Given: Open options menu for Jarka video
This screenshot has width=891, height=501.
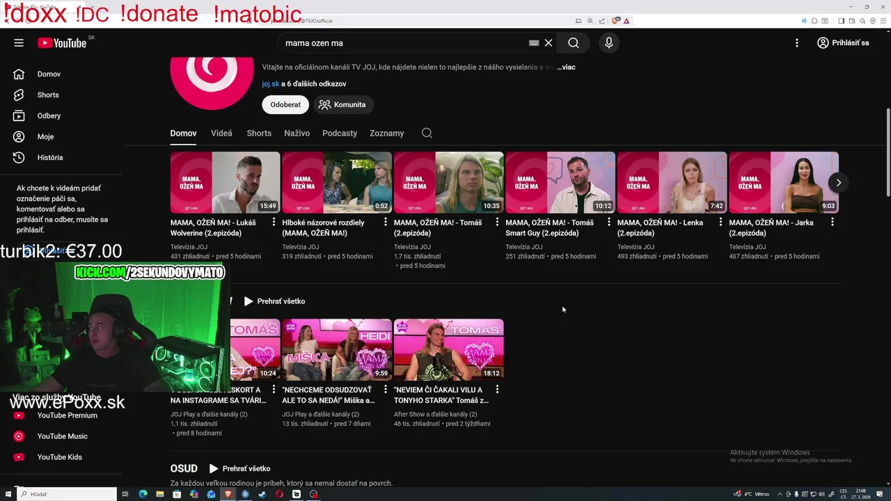Looking at the screenshot, I should click(832, 222).
